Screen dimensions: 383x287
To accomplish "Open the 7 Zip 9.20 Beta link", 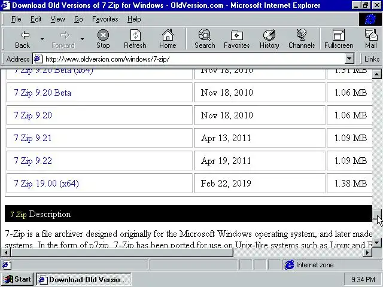I will (x=42, y=93).
